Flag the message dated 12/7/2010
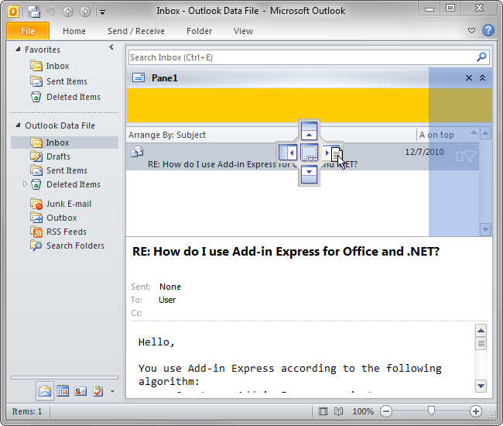Viewport: 503px width, 426px height. 470,156
